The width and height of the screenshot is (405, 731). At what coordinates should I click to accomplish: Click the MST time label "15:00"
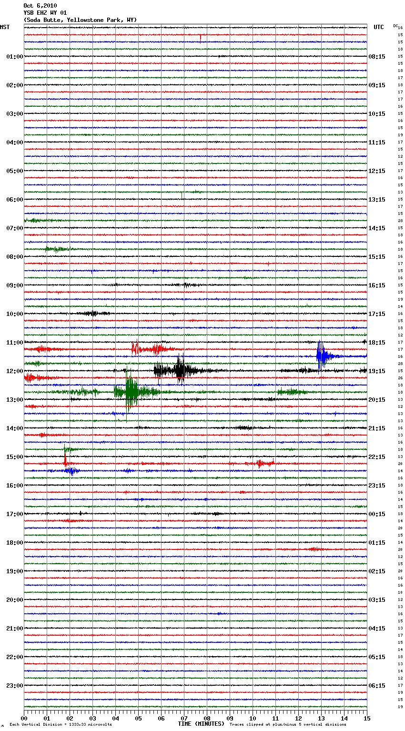coord(14,457)
